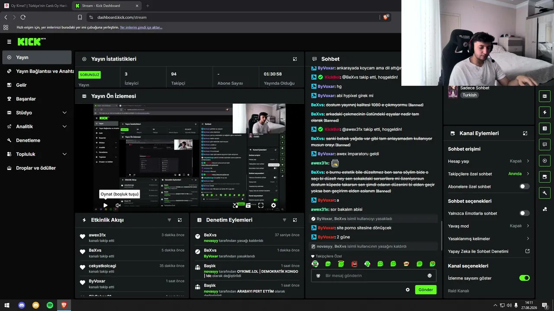Open Droplar ve ödüller page
This screenshot has width=554, height=311.
pos(37,168)
